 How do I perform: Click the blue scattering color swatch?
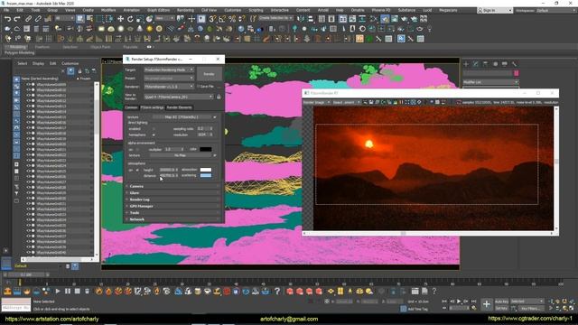click(206, 176)
